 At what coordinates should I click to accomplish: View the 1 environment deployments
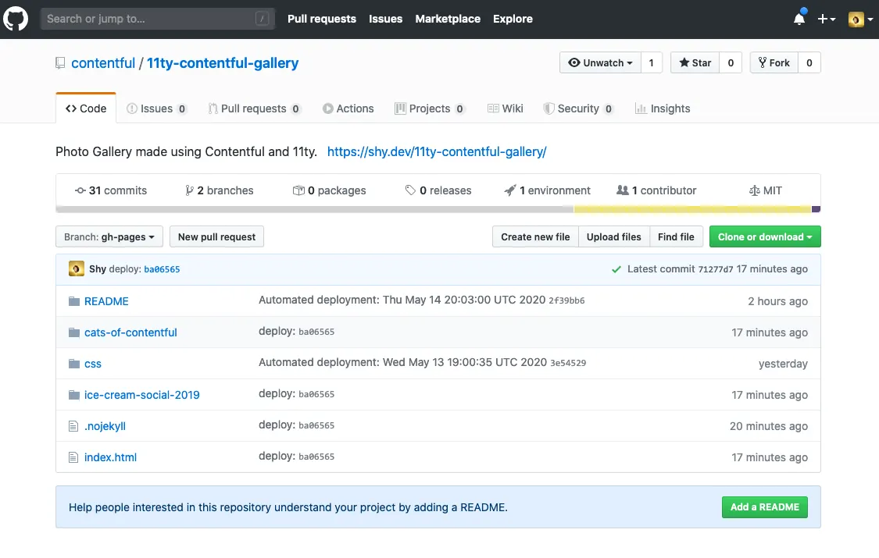pos(547,190)
